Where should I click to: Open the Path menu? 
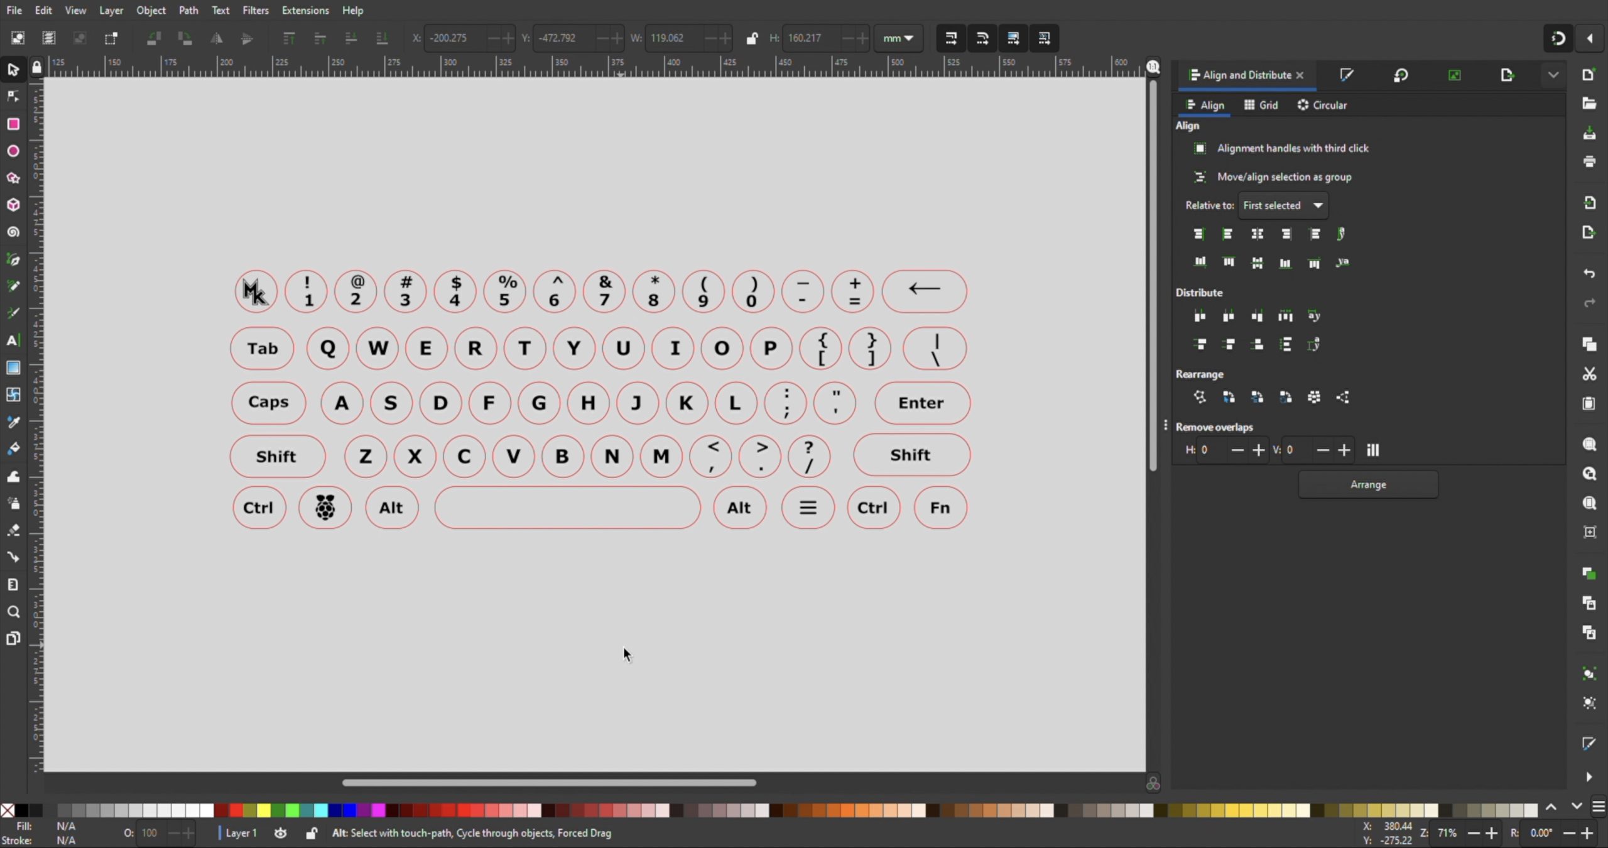(188, 10)
